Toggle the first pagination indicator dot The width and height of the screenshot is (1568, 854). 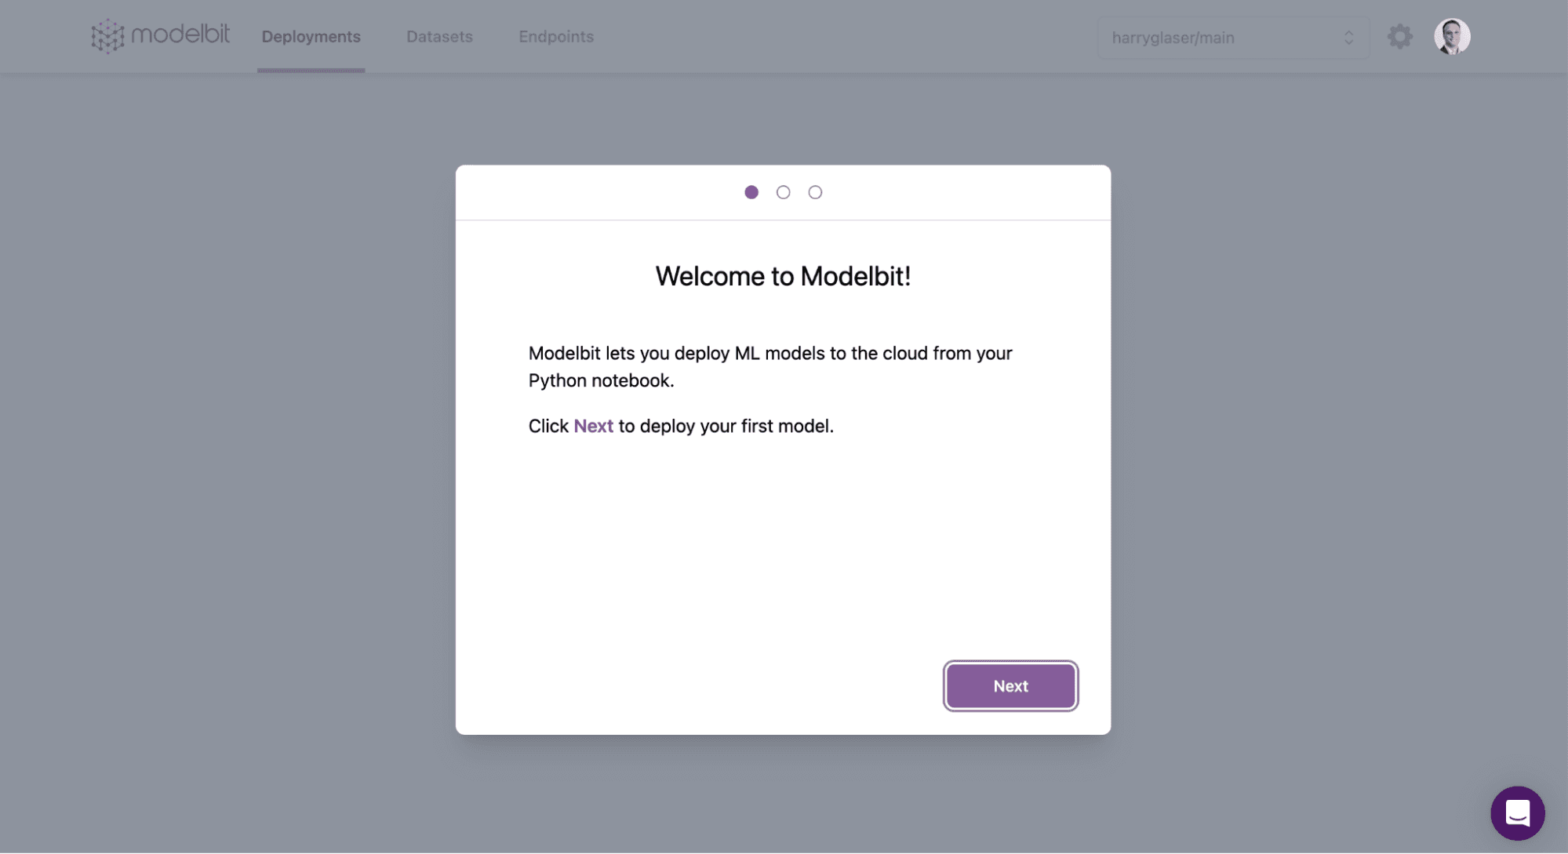point(751,191)
